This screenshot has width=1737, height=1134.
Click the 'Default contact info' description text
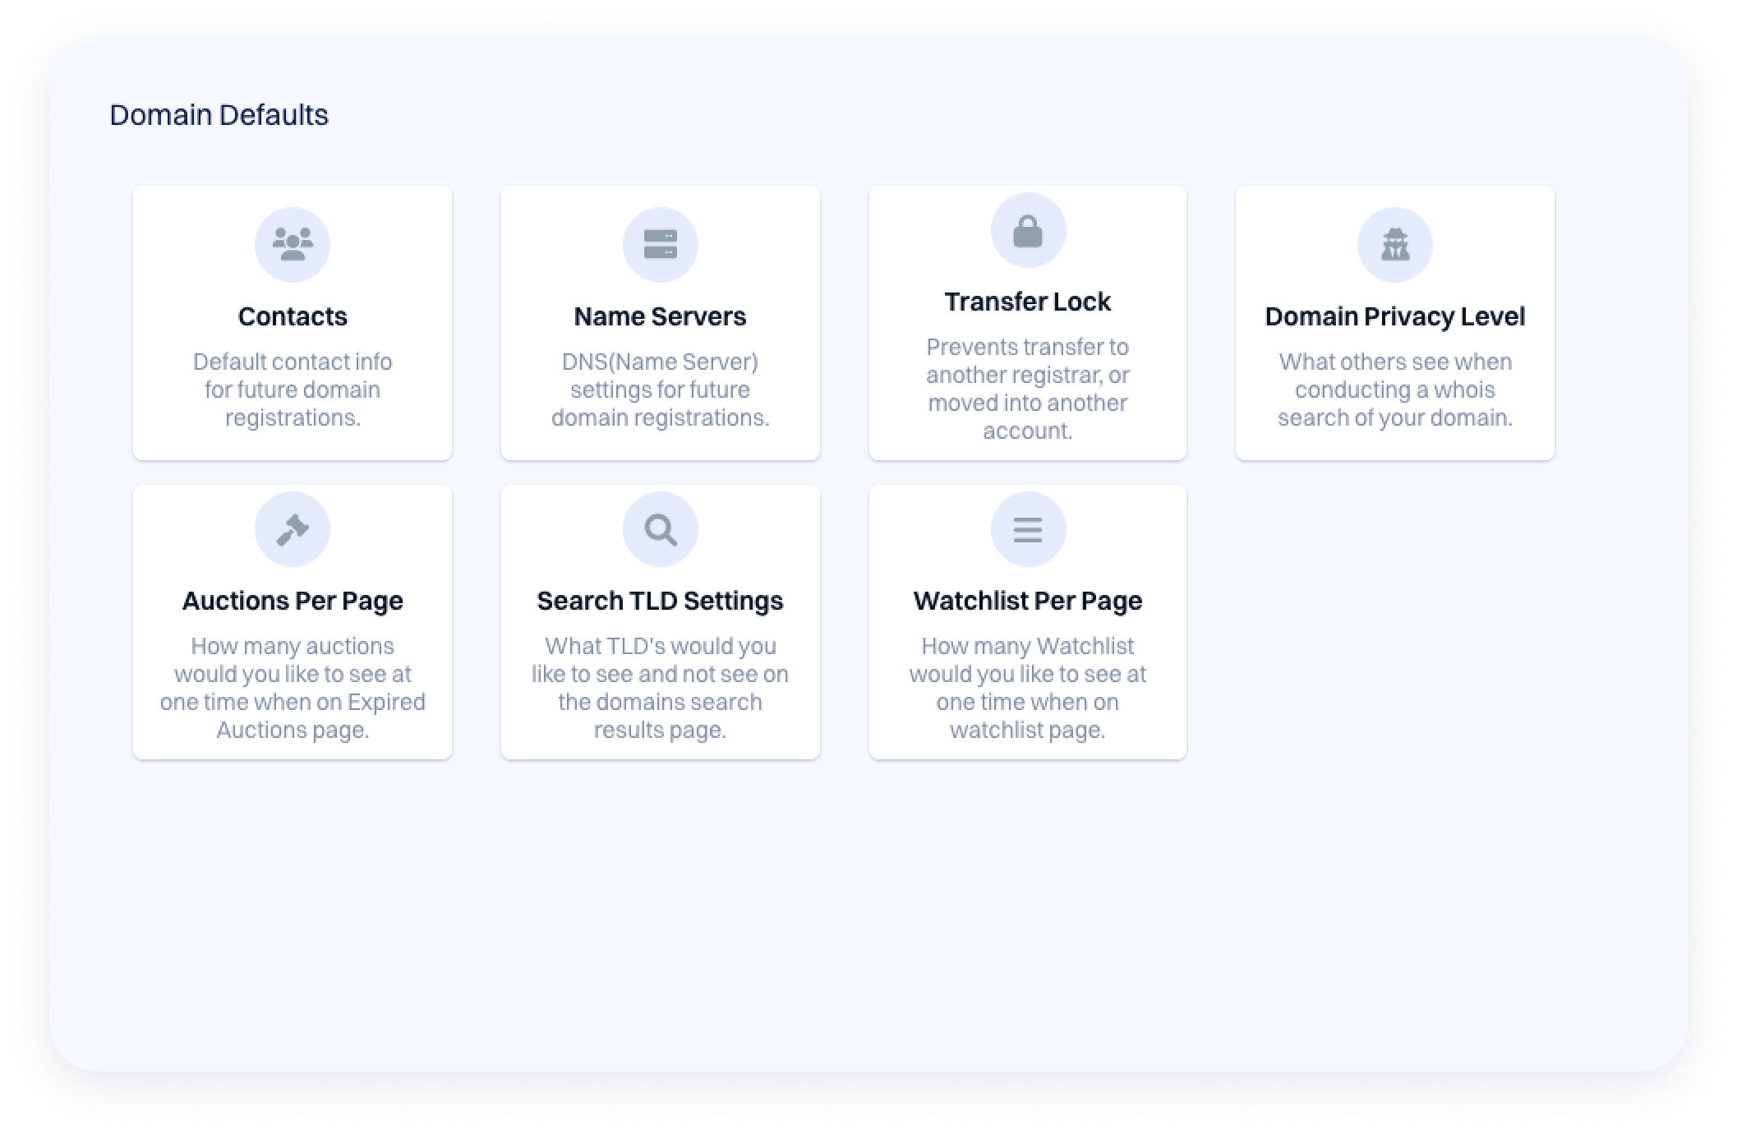(x=293, y=390)
